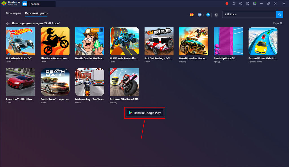Click the Аркады genre label
289x167 pixels.
point(217,62)
